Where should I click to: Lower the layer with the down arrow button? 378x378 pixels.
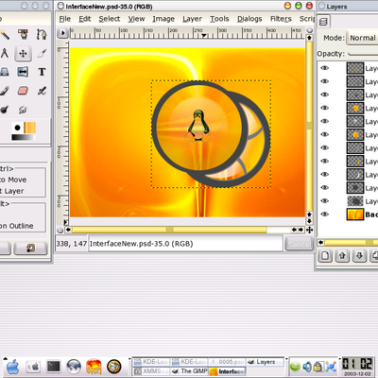359,255
